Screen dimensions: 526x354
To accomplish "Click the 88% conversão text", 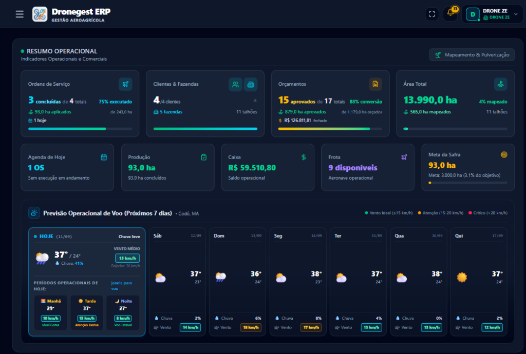I will [366, 102].
